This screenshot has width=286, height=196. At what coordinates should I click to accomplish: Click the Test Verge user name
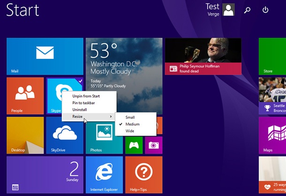[x=213, y=10]
